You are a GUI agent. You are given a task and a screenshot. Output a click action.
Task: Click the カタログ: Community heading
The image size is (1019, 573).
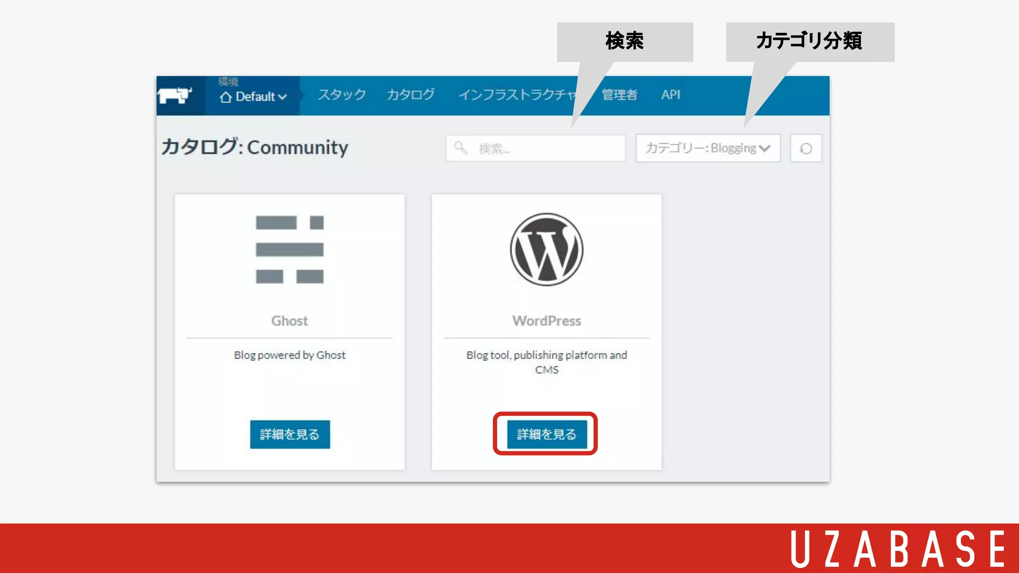coord(255,147)
